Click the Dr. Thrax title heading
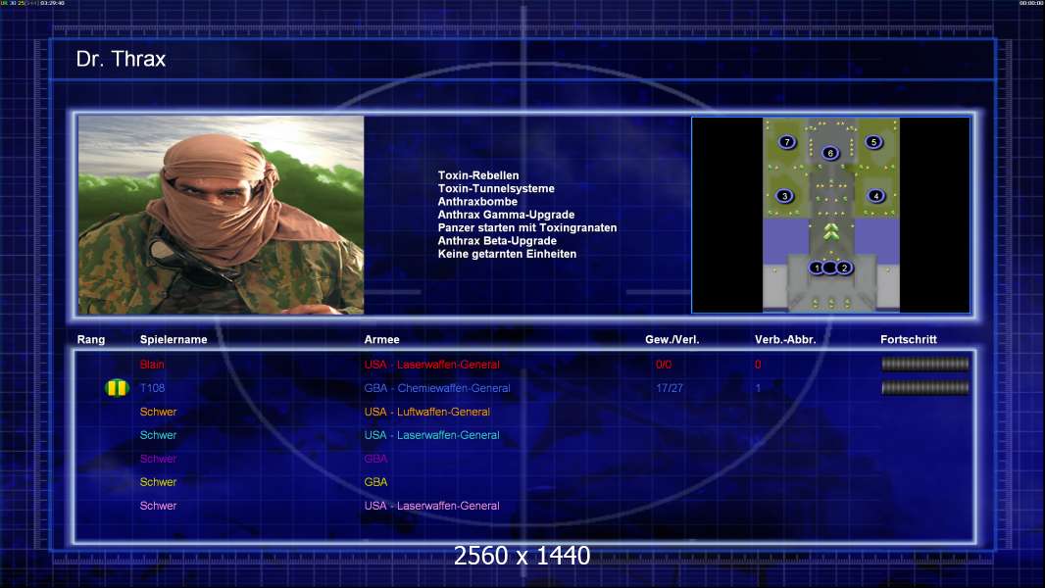The image size is (1045, 588). point(121,59)
